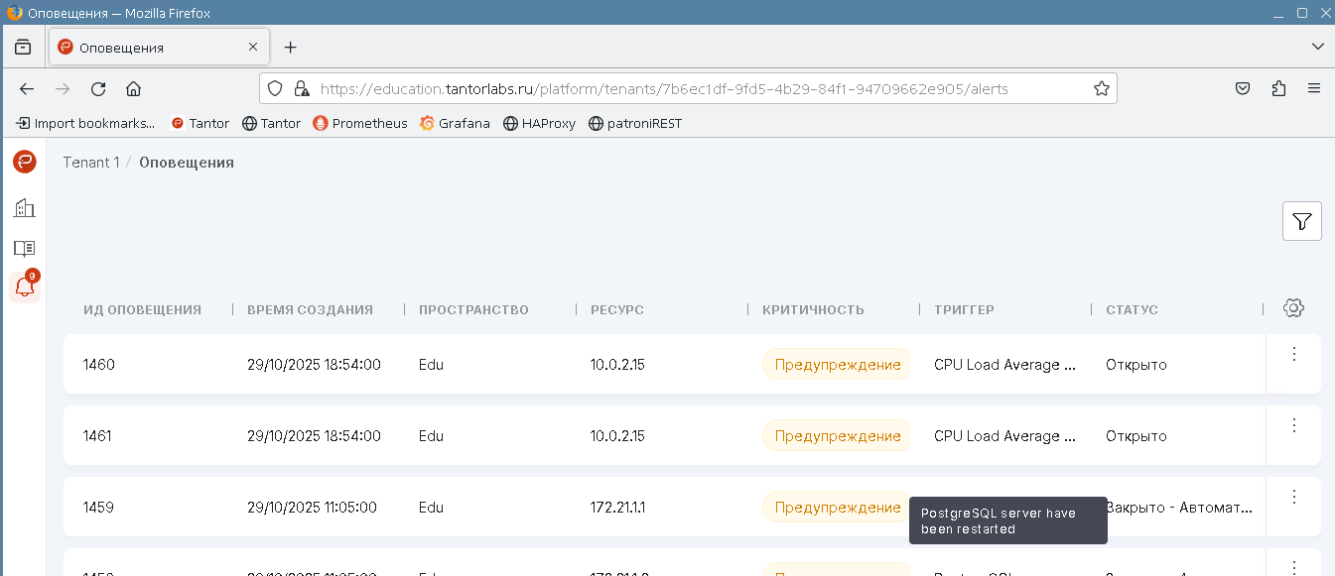Open the Grafana bookmark

[455, 124]
